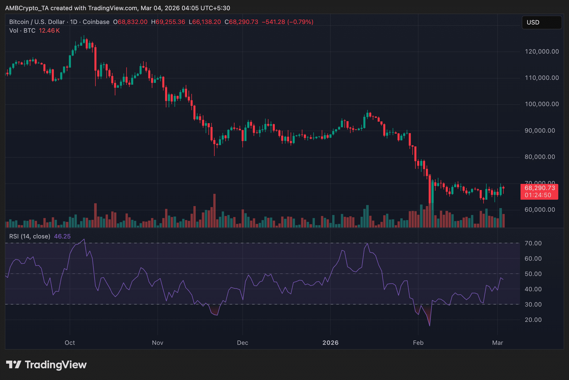Viewport: 569px width, 380px height.
Task: Open the RSI (14, close) indicator settings
Action: tap(29, 236)
